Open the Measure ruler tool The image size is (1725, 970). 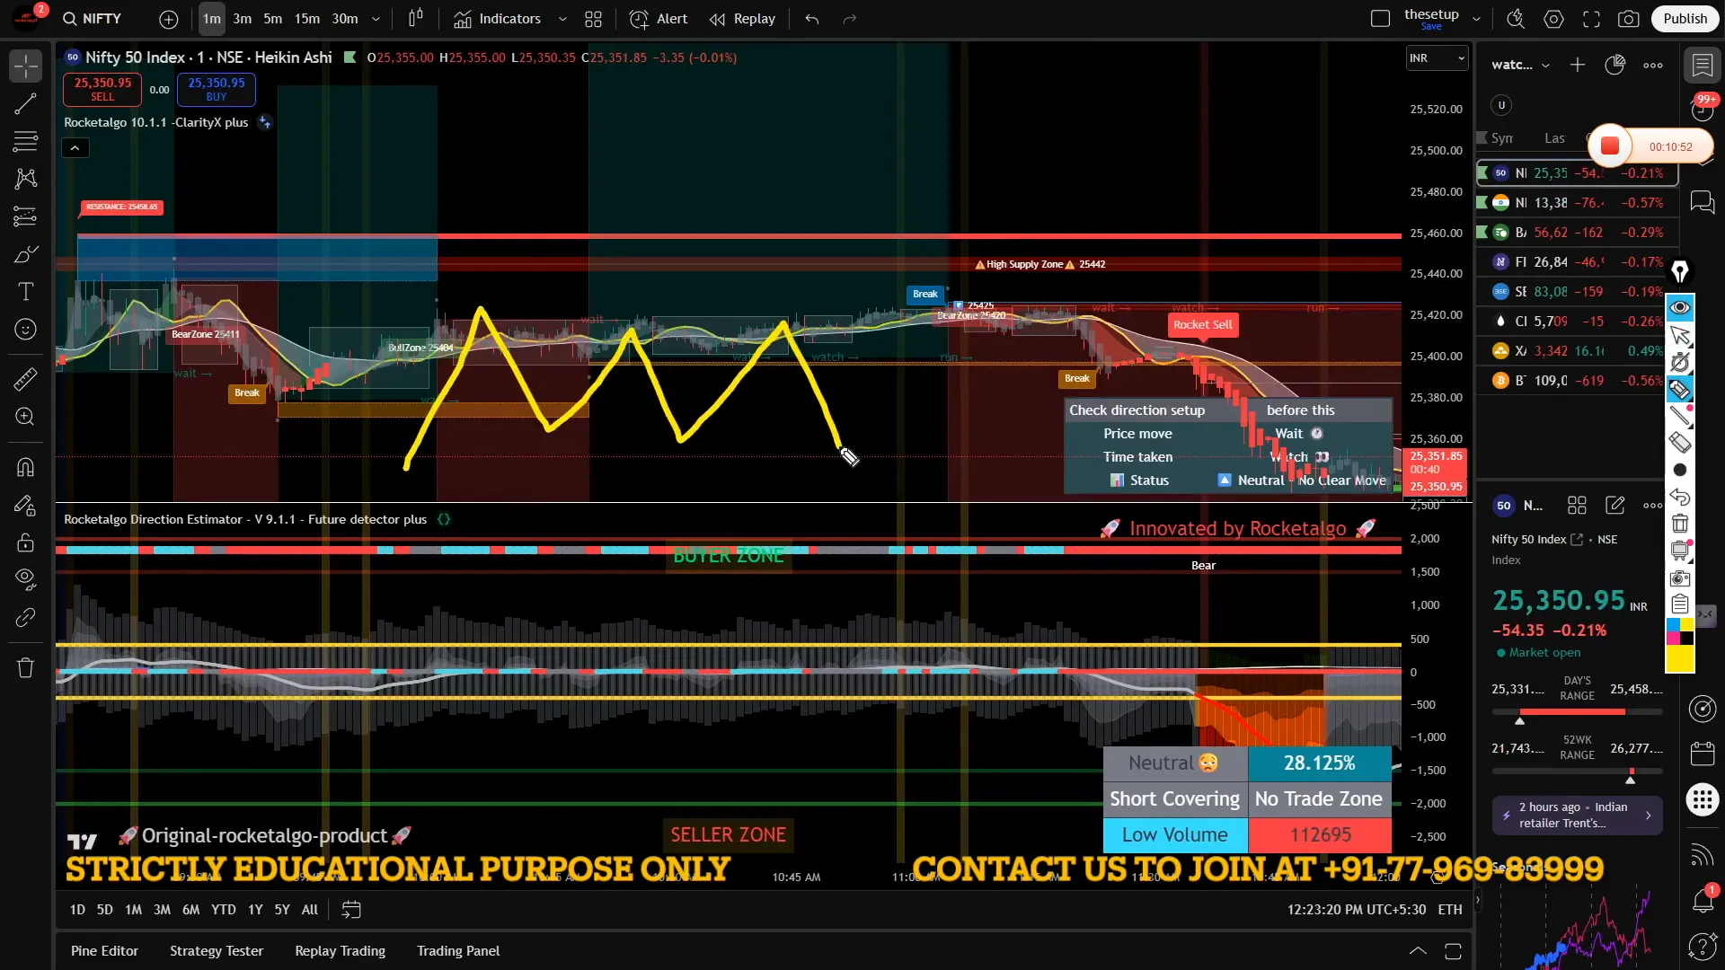25,379
